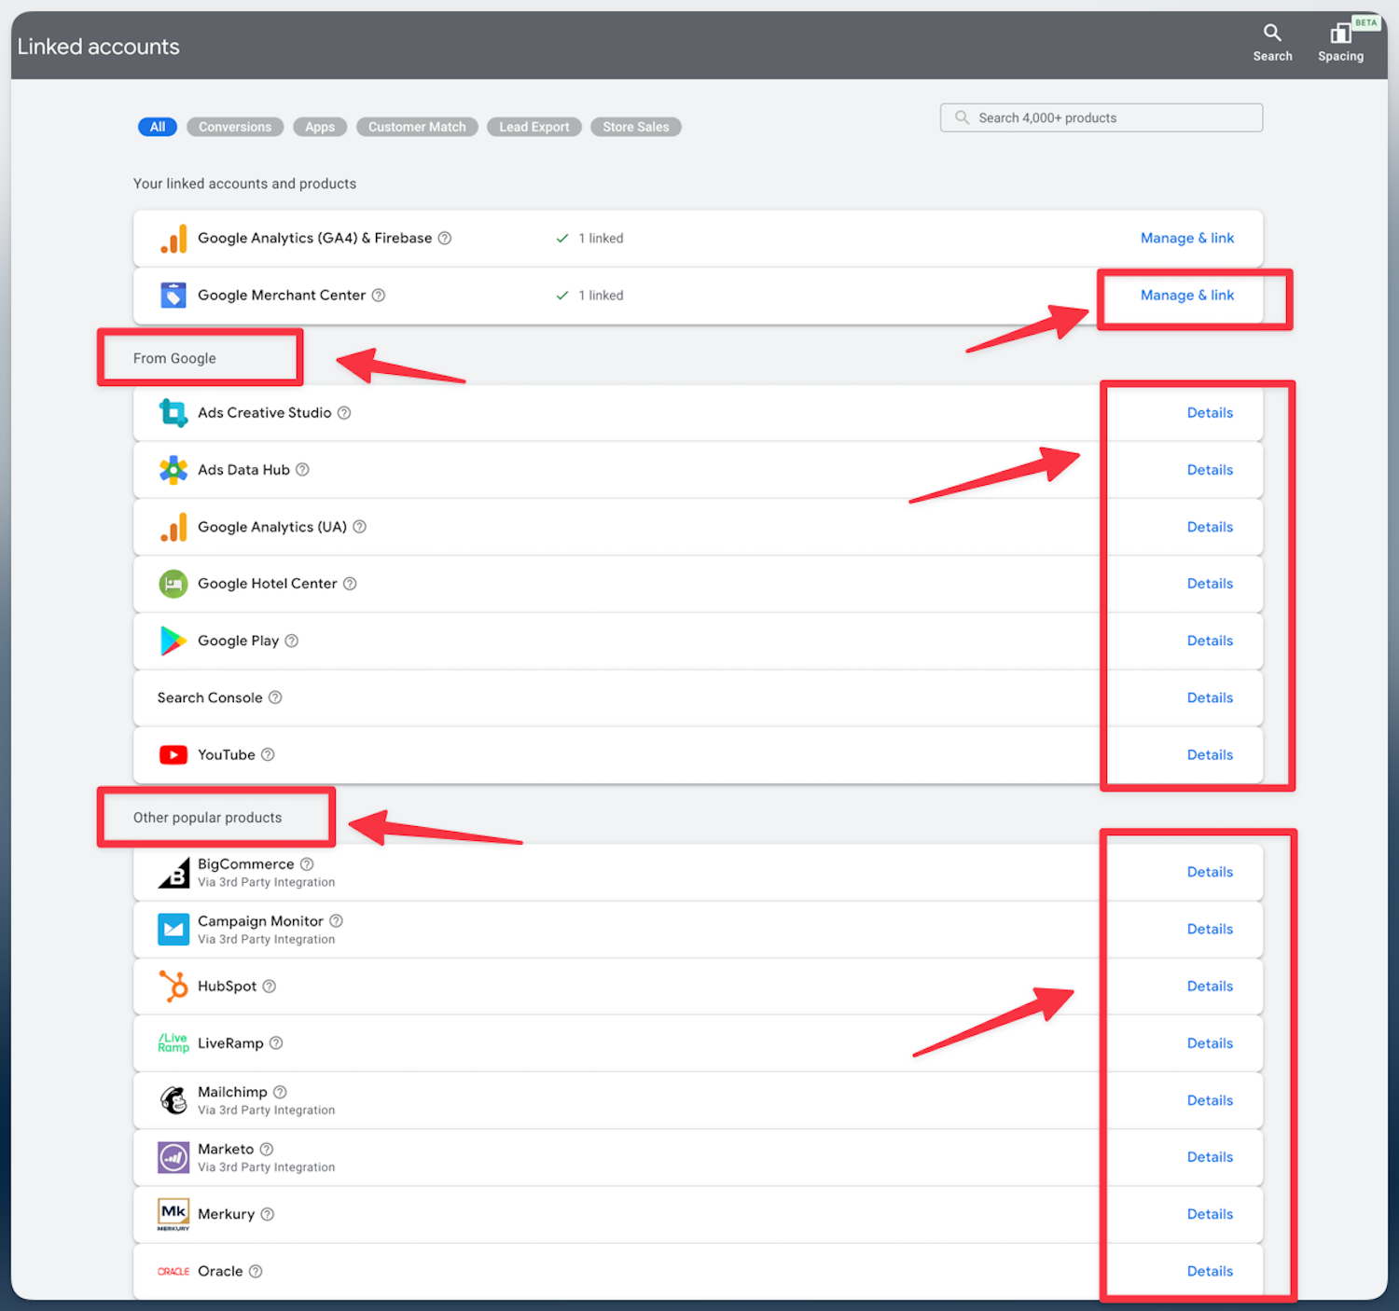Screen dimensions: 1399x1311
Task: Open Details for Merkury
Action: tap(1210, 1215)
